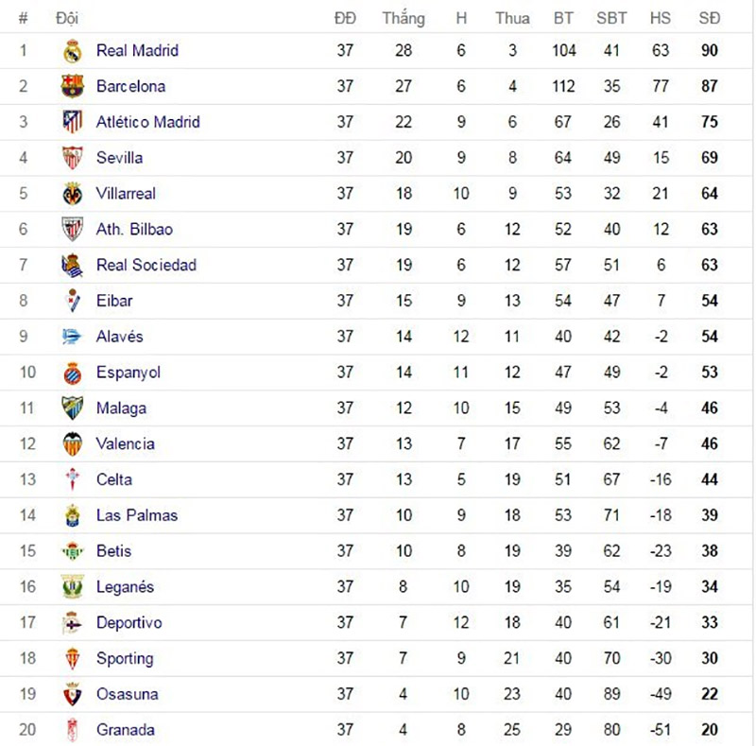Image resolution: width=756 pixels, height=746 pixels.
Task: Open the Ath. Bilbao team link
Action: [x=134, y=229]
